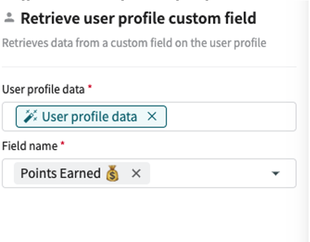Click the 'Retrieve user profile custom field' heading
Viewport: 310px width, 242px height.
pos(138,18)
